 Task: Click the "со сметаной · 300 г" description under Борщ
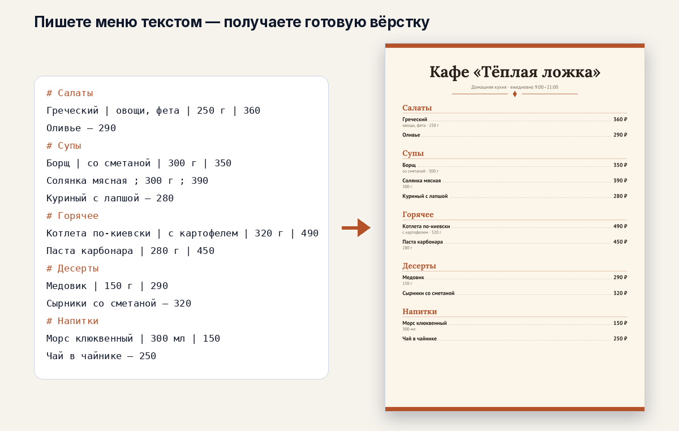coord(420,171)
